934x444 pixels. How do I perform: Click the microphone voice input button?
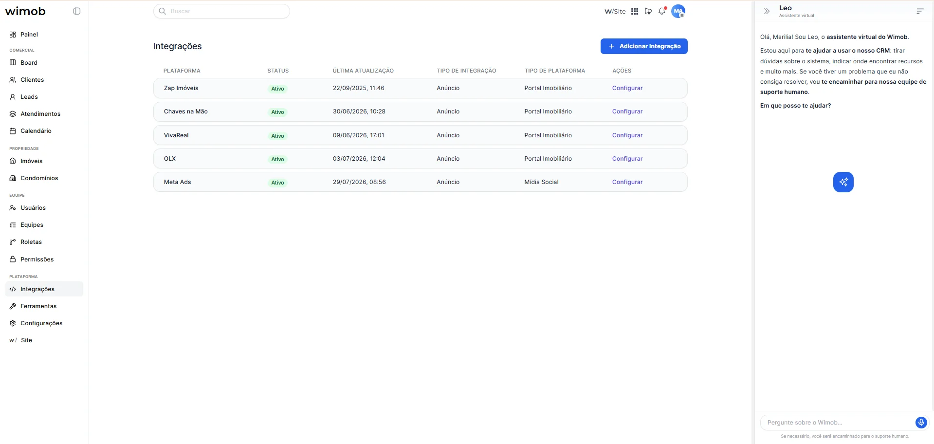pos(921,423)
